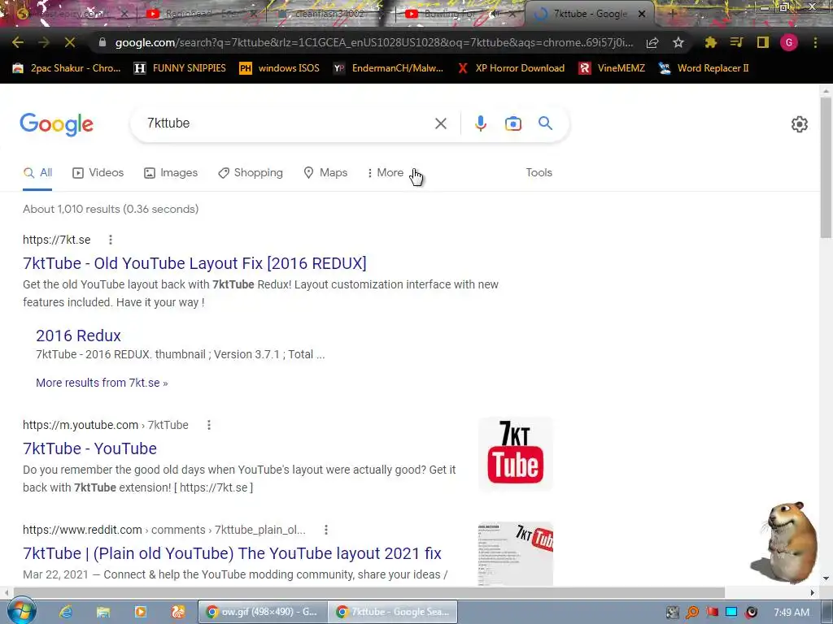This screenshot has width=833, height=624.
Task: Click the red flag tray icon
Action: pos(712,613)
